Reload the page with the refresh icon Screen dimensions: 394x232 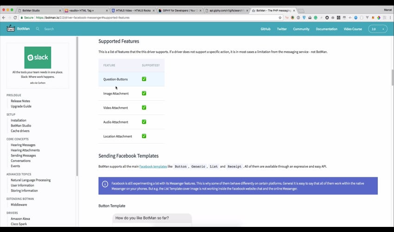tap(15, 18)
